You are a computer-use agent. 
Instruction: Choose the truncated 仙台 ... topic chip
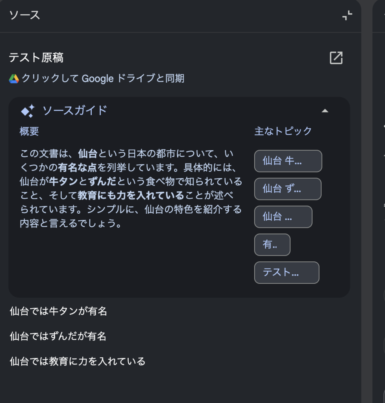pos(283,217)
